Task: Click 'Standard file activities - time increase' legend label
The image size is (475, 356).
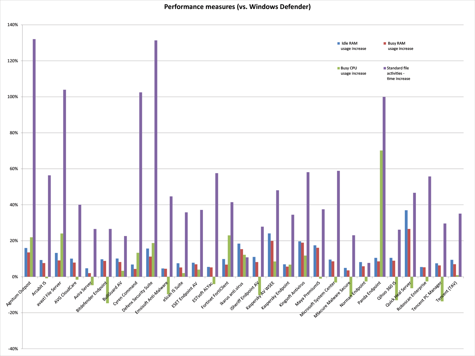Action: click(x=398, y=73)
